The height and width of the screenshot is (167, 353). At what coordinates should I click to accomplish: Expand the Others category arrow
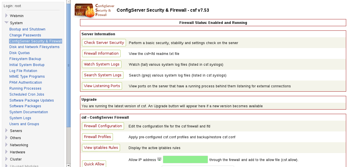tap(7, 138)
